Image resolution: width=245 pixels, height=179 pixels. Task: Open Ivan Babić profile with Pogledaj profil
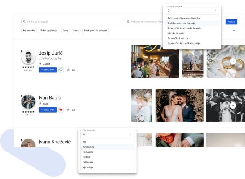(48, 110)
